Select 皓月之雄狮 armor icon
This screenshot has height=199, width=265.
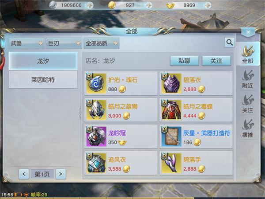pyautogui.click(x=96, y=110)
